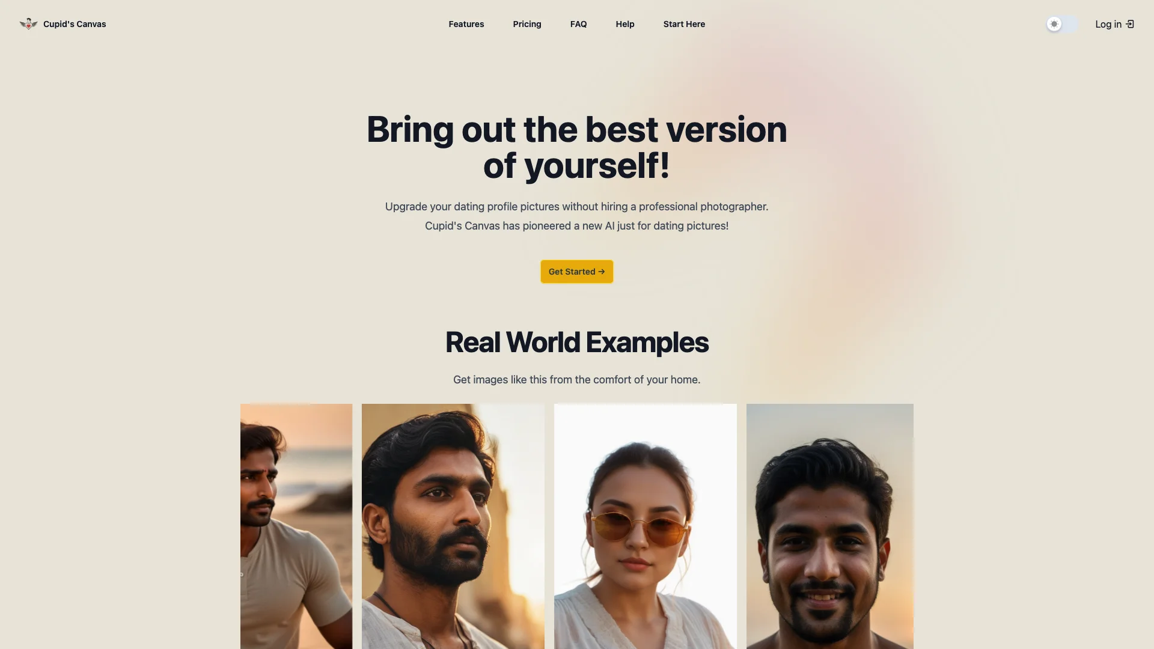Viewport: 1154px width, 649px height.
Task: Click the first male portrait thumbnail
Action: (296, 525)
